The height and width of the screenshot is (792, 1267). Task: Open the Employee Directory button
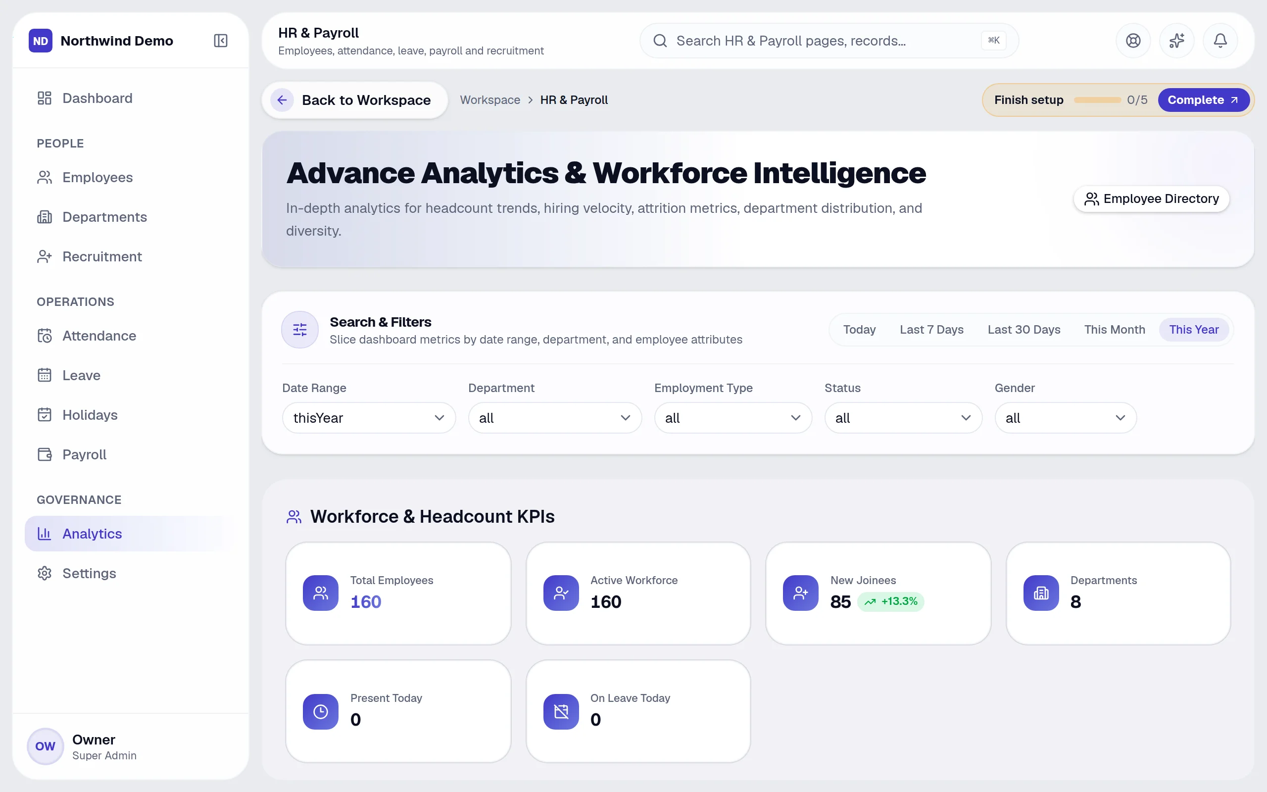1151,199
